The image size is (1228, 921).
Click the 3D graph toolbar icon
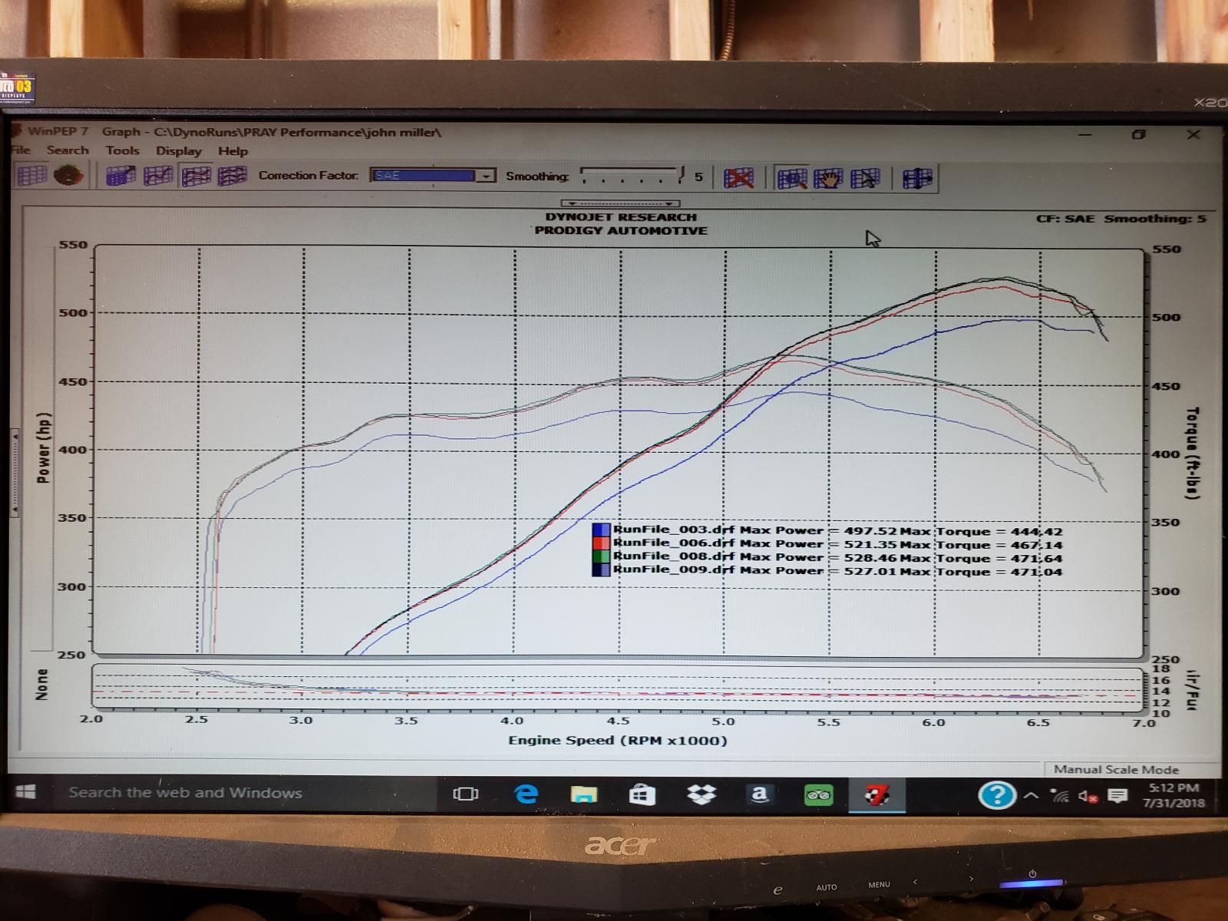click(120, 177)
